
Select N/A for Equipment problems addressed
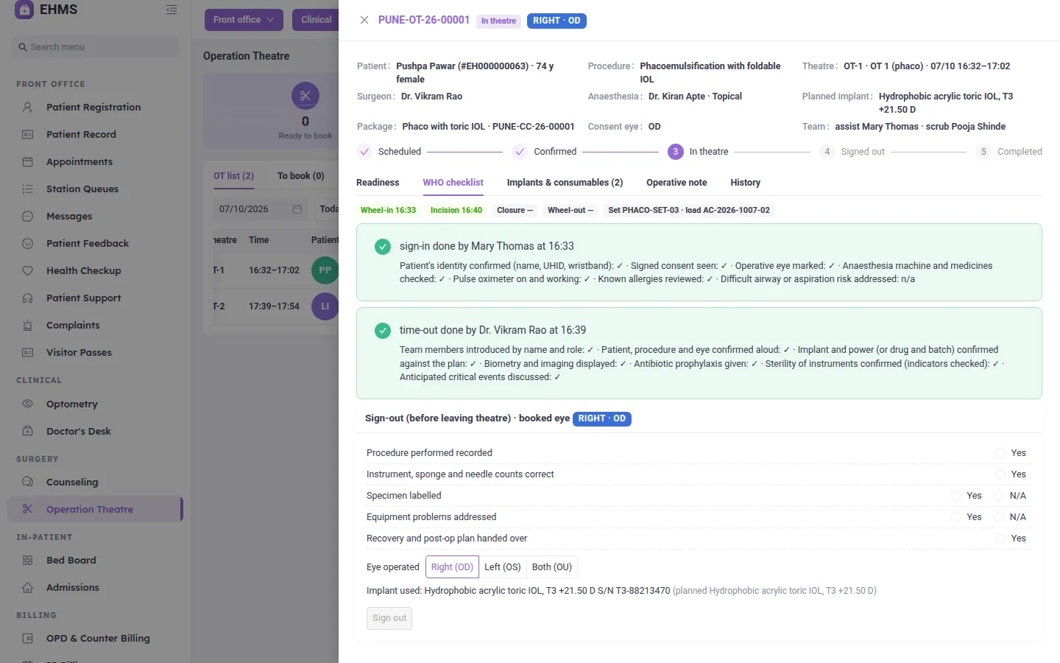1000,517
